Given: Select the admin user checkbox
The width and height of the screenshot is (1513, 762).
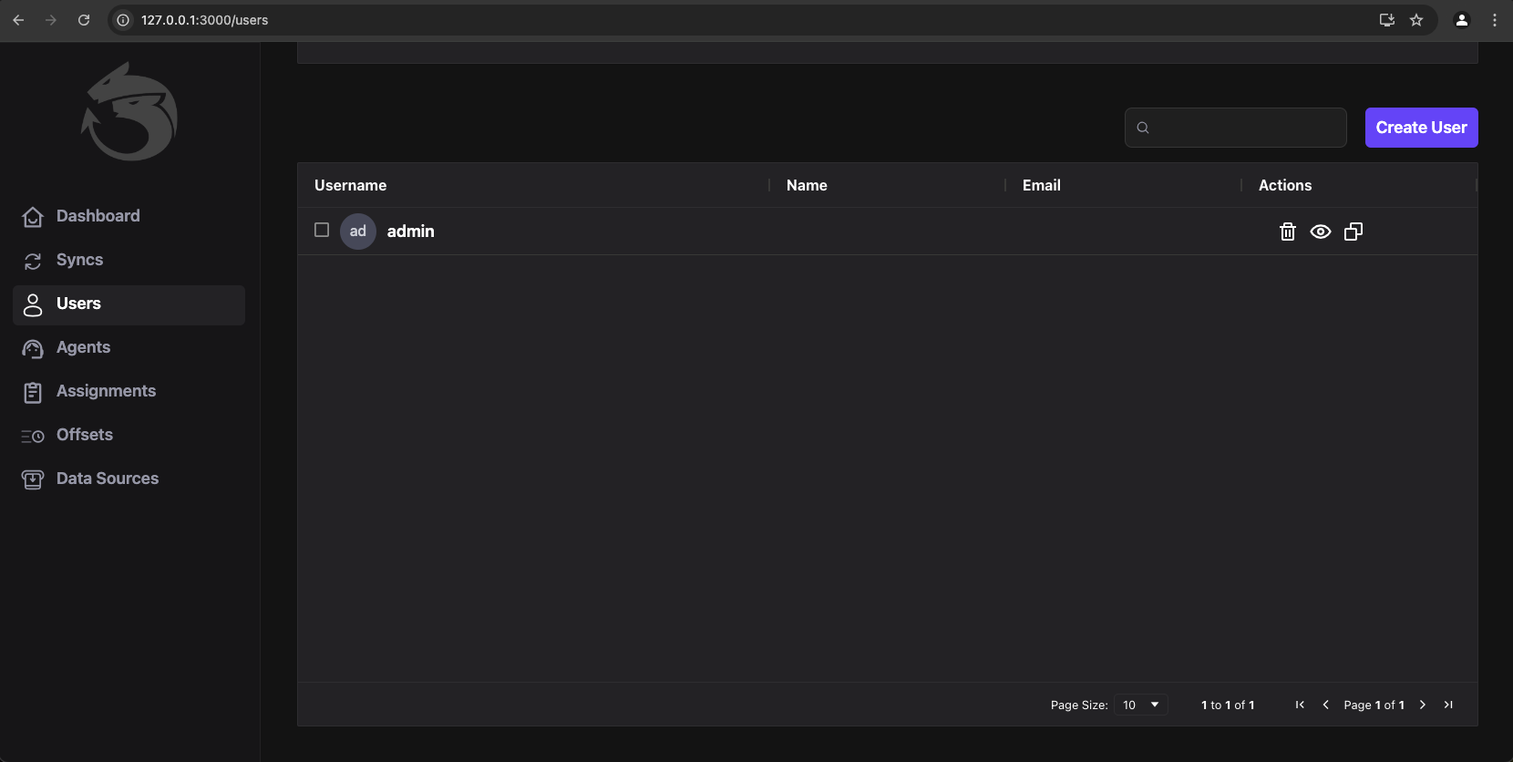Looking at the screenshot, I should (322, 230).
